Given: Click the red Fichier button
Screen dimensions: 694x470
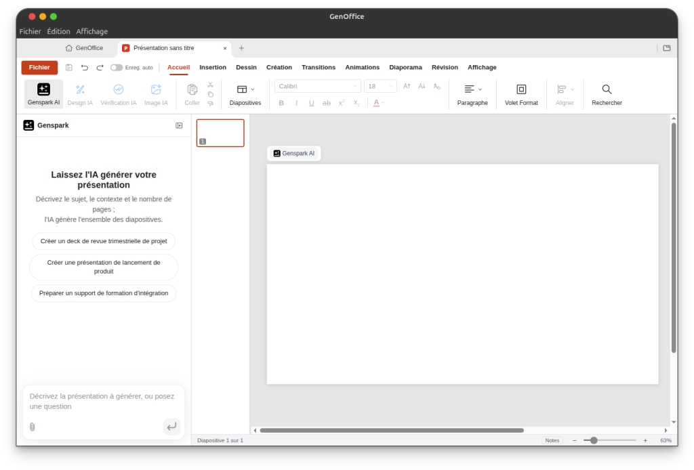Looking at the screenshot, I should [39, 67].
